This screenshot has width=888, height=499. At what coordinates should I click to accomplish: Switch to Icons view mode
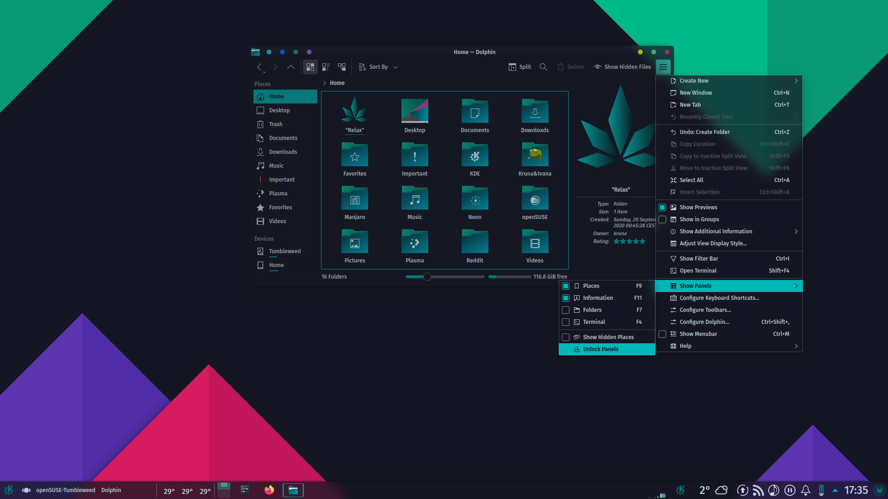click(310, 67)
